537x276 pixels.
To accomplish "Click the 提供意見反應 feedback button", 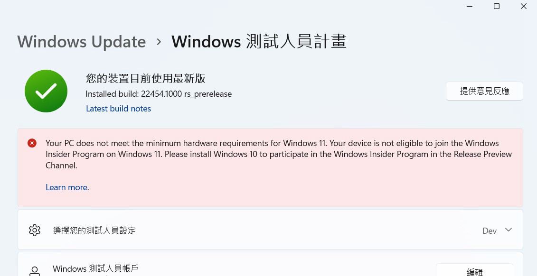I will pyautogui.click(x=484, y=91).
